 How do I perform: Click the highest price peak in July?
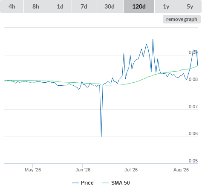153,39
